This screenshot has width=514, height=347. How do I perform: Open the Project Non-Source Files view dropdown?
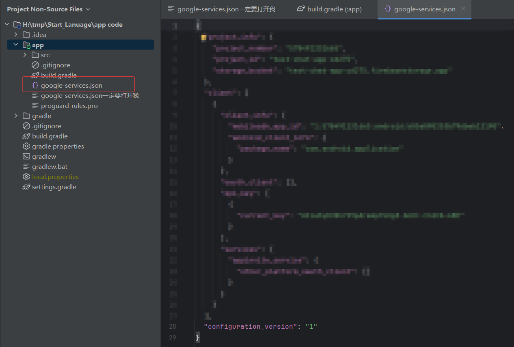click(49, 9)
